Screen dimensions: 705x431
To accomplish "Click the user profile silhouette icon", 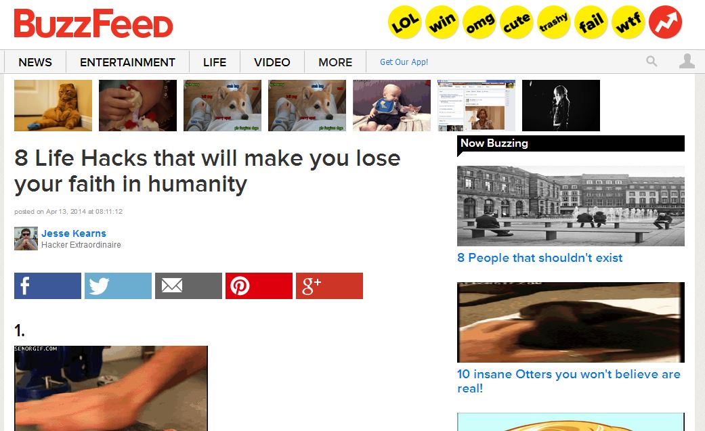I will pos(687,61).
